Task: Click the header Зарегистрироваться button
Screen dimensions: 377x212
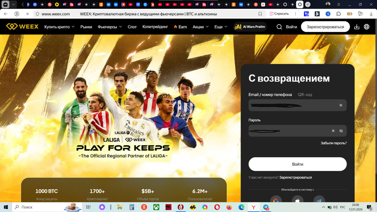Action: click(x=325, y=27)
